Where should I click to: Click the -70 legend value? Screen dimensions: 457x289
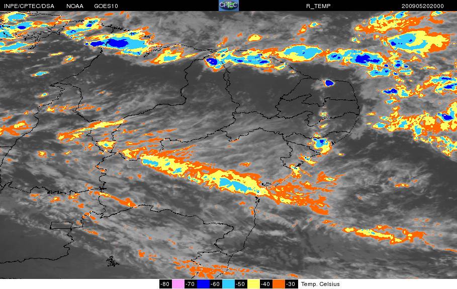pyautogui.click(x=191, y=284)
